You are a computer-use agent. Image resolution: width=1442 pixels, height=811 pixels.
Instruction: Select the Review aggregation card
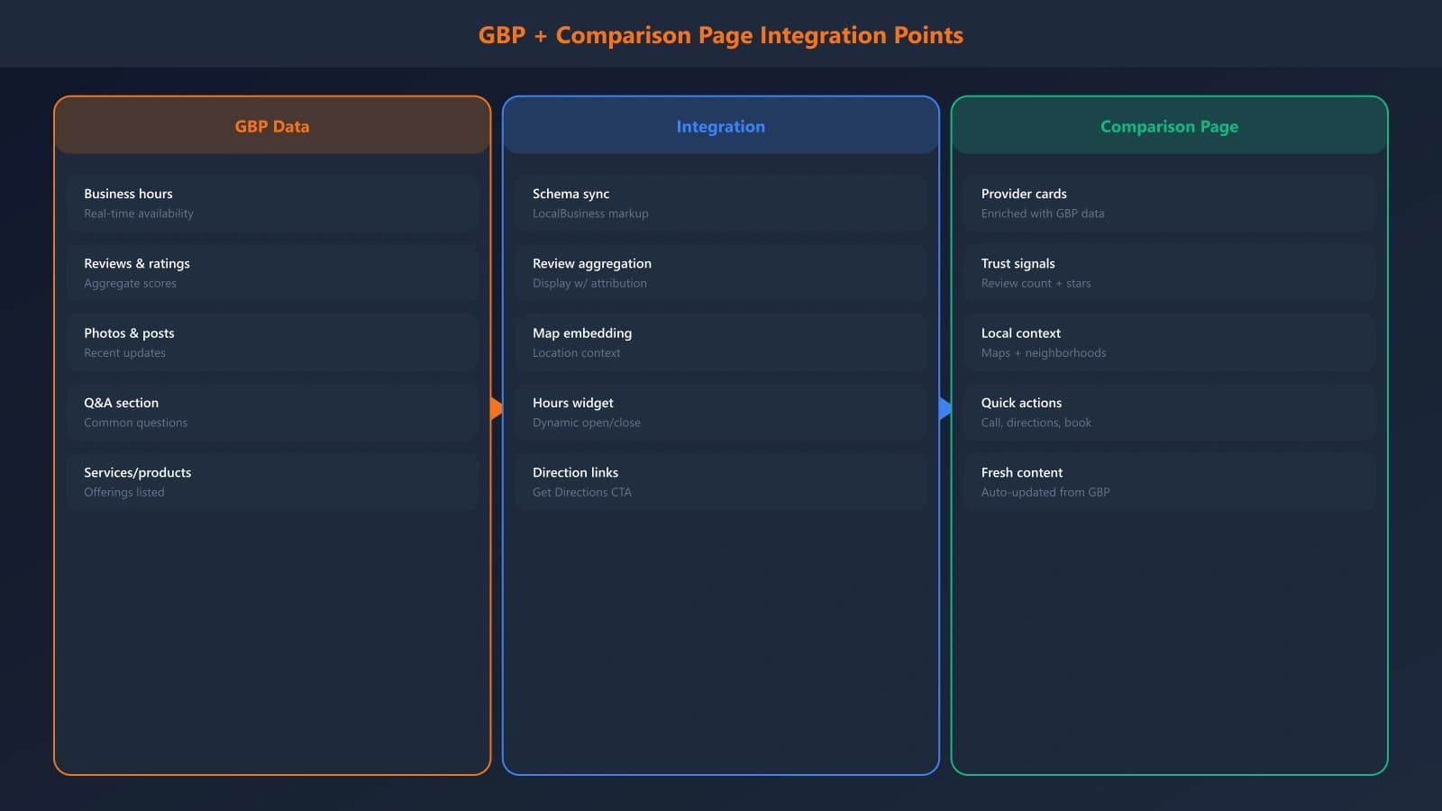[720, 272]
